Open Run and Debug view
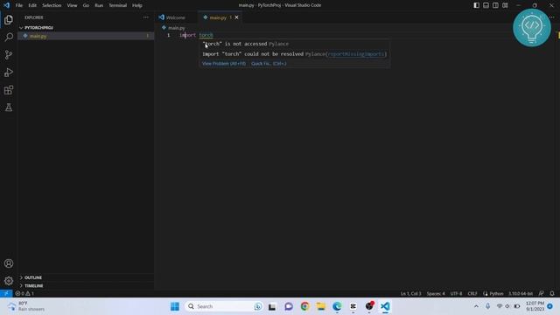Image resolution: width=560 pixels, height=315 pixels. click(9, 72)
